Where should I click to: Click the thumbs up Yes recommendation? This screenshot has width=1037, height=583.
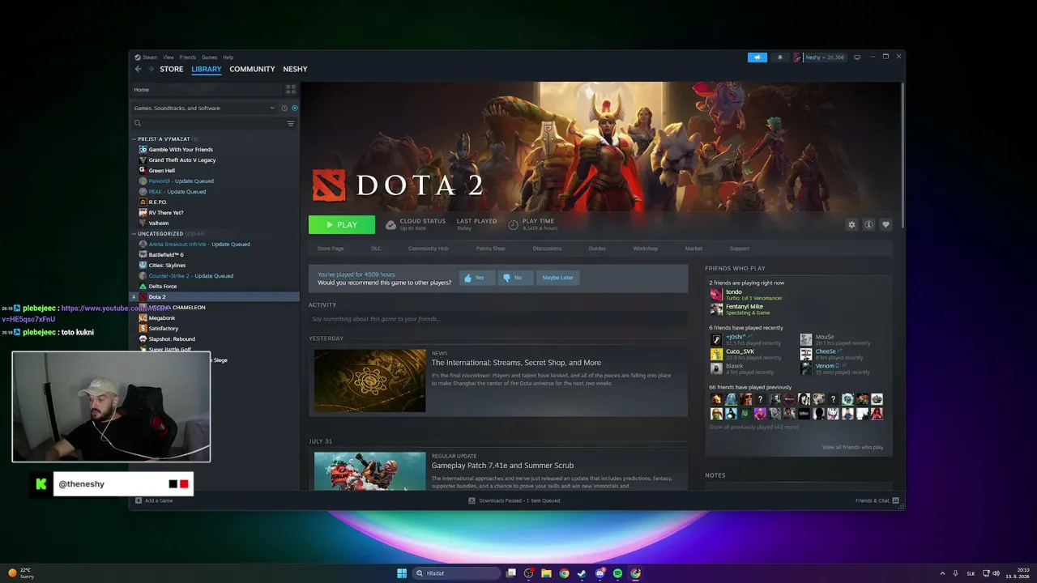(477, 278)
